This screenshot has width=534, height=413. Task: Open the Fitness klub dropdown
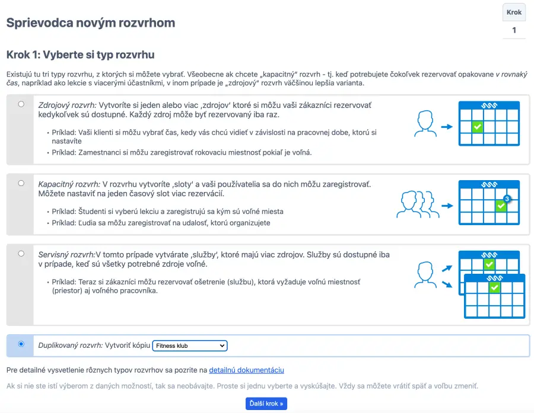190,345
